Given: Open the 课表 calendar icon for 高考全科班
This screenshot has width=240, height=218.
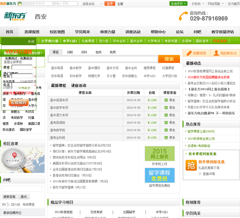Looking at the screenshot, I should tap(166, 138).
